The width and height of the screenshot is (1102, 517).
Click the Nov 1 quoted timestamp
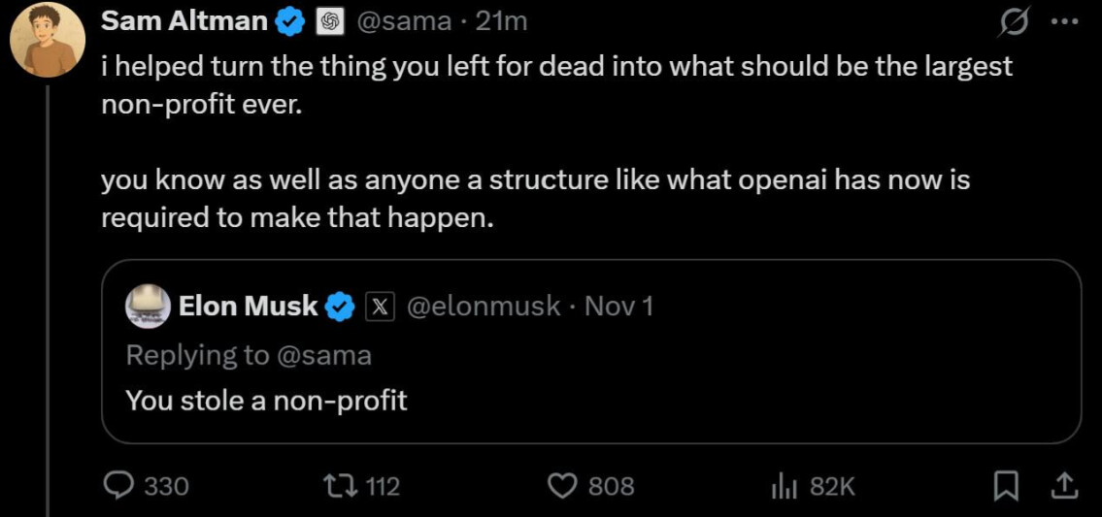(618, 307)
